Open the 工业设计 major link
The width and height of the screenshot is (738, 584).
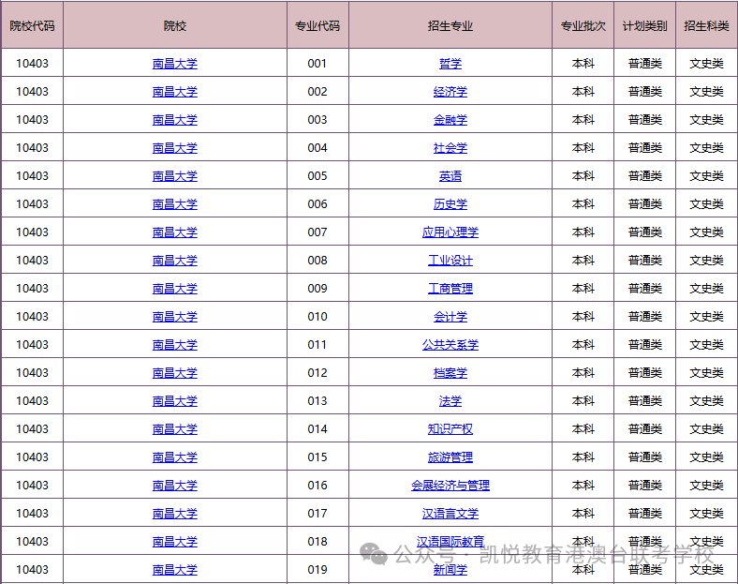click(x=450, y=261)
